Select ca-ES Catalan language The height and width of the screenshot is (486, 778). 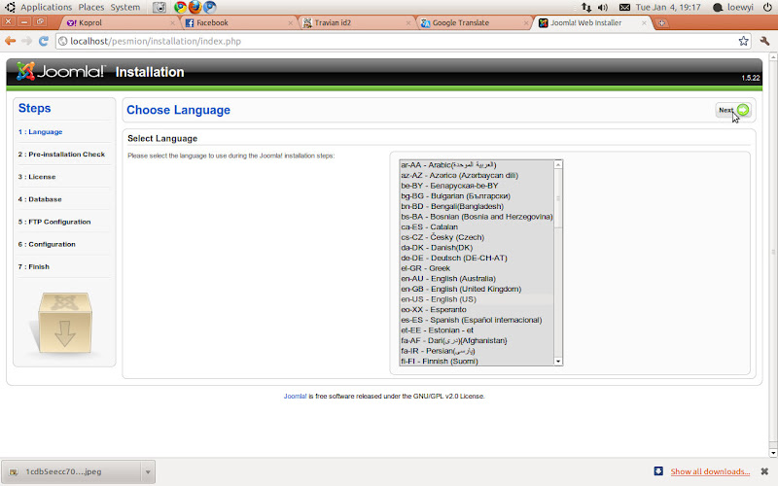pos(477,226)
